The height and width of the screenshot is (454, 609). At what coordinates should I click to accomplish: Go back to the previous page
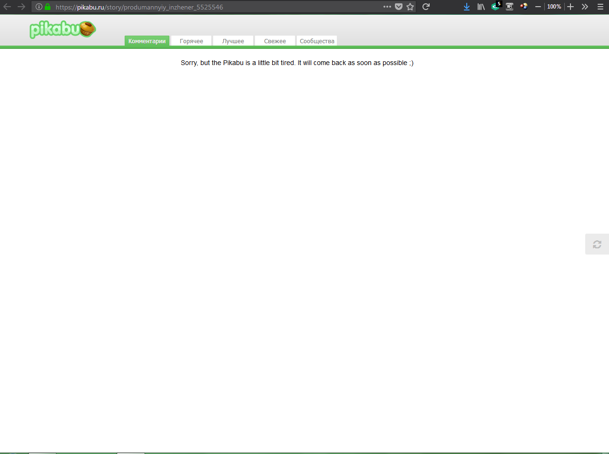[x=7, y=7]
